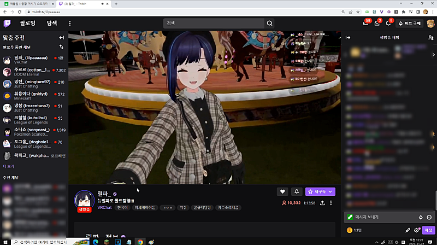
Task: Bookmark this page with the star icon
Action: pos(358,12)
